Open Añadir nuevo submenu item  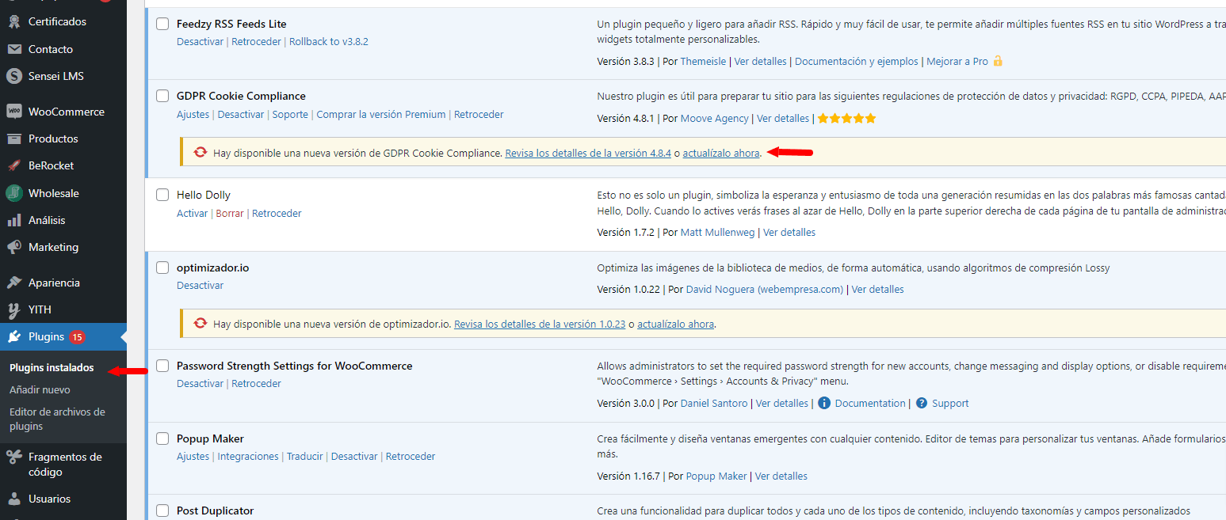pos(40,389)
